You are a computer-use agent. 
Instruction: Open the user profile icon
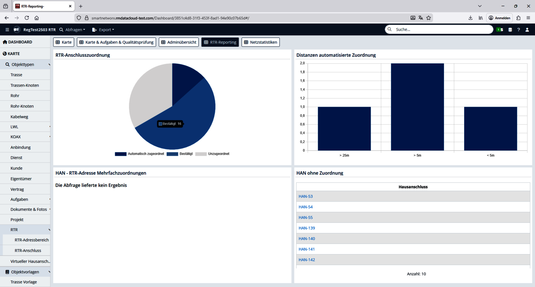[527, 30]
